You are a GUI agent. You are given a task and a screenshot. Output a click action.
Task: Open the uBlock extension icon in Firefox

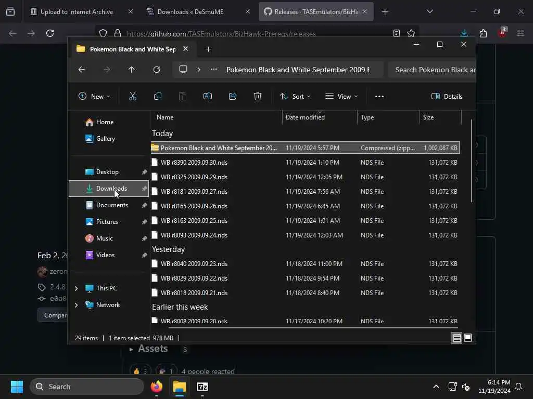pyautogui.click(x=502, y=33)
